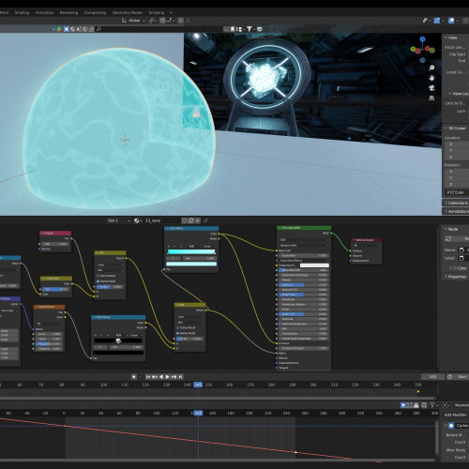
Task: Click the black color ramp gradient bar
Action: tap(118, 340)
